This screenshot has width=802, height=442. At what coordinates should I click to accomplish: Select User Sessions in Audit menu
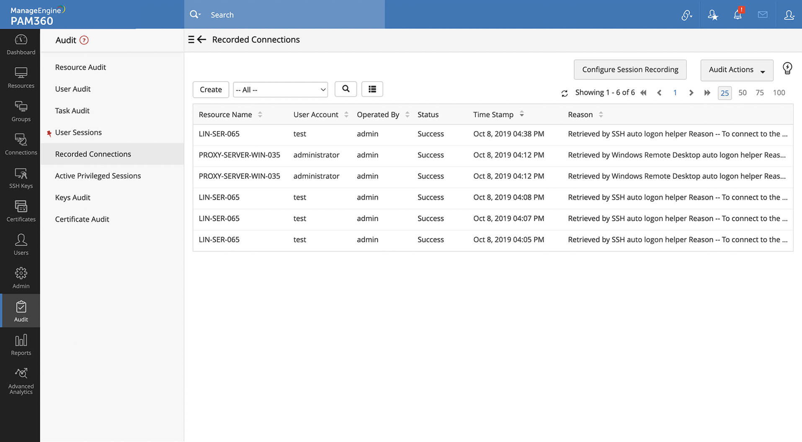point(78,132)
